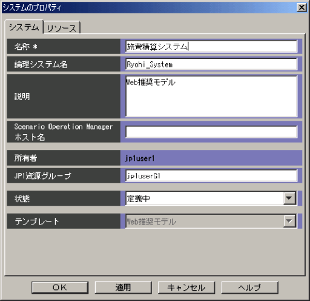The height and width of the screenshot is (301, 310).
Task: Select the システム tab
Action: point(24,27)
